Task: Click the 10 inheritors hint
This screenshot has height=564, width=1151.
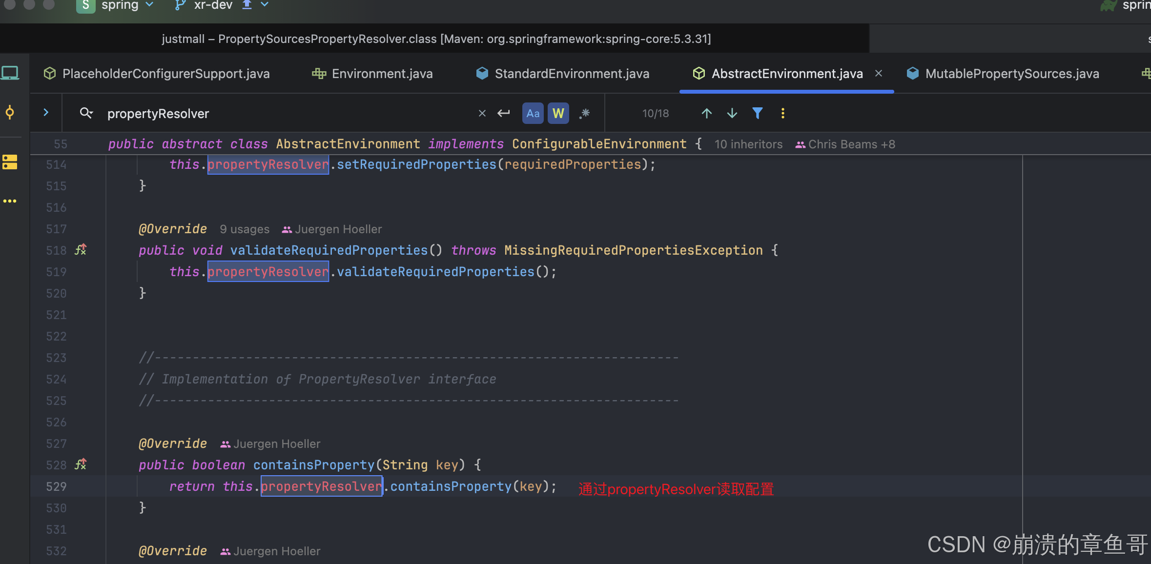Action: [x=748, y=144]
